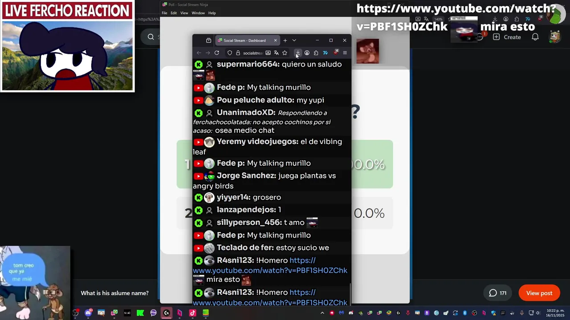Click install page as app icon
The height and width of the screenshot is (320, 570).
(x=268, y=53)
